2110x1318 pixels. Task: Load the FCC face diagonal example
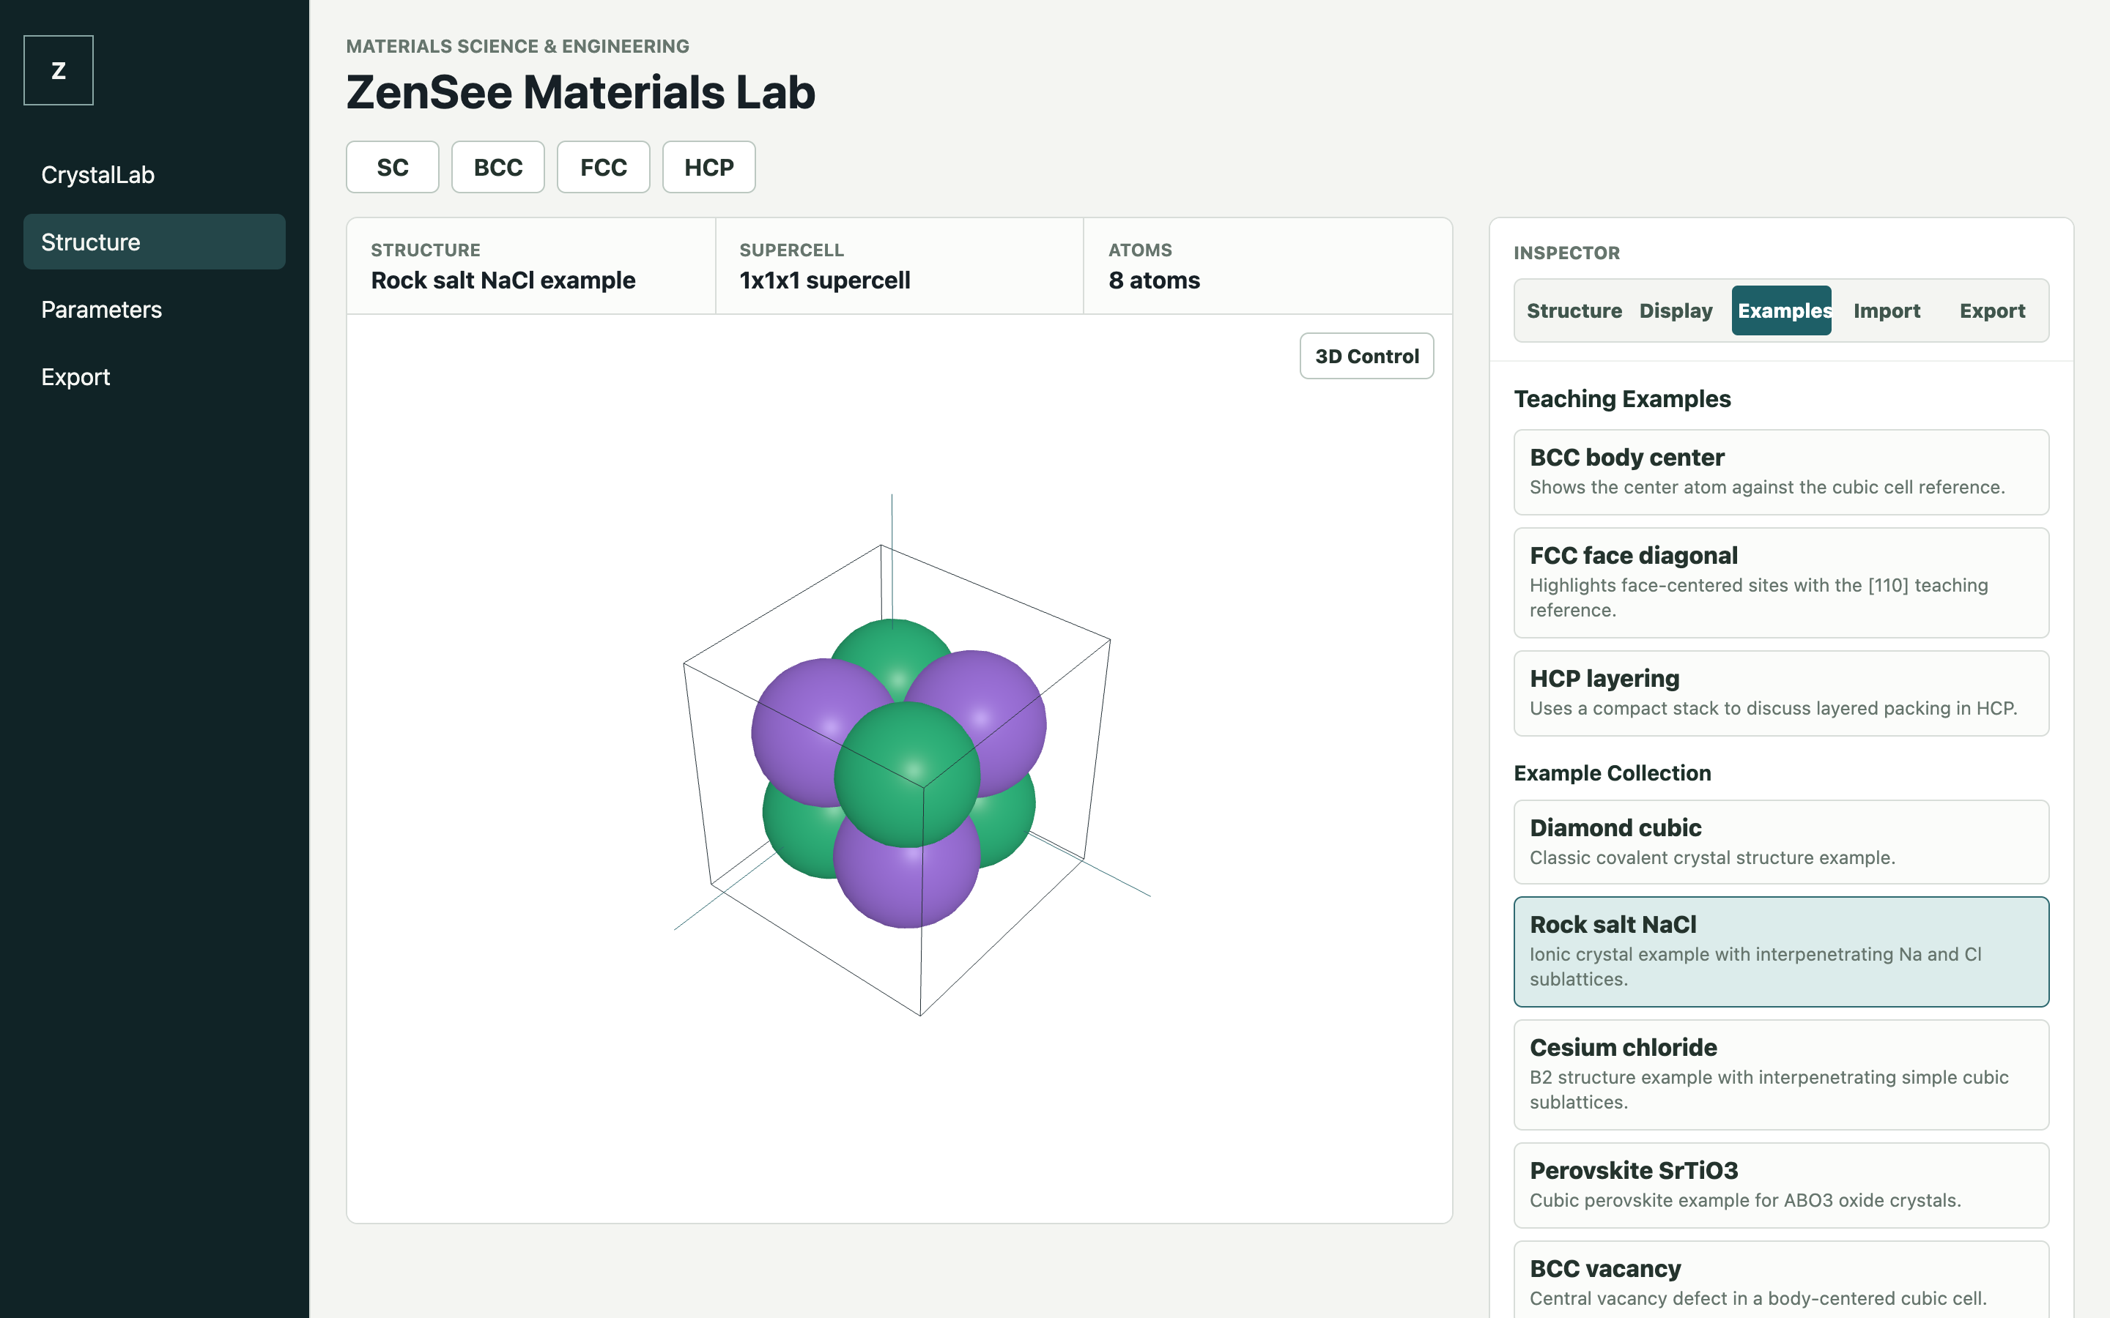point(1781,582)
